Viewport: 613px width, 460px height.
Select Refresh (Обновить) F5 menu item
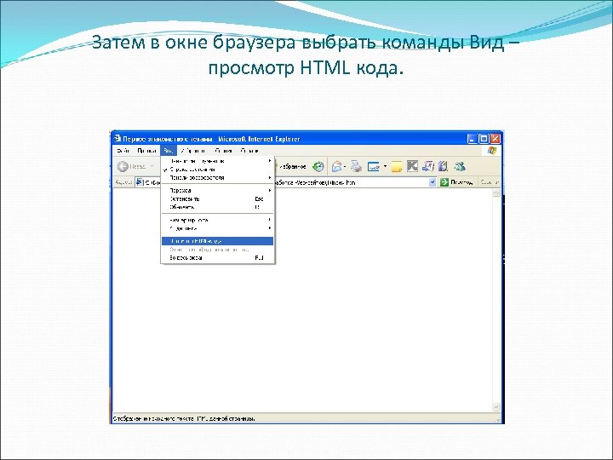(218, 207)
